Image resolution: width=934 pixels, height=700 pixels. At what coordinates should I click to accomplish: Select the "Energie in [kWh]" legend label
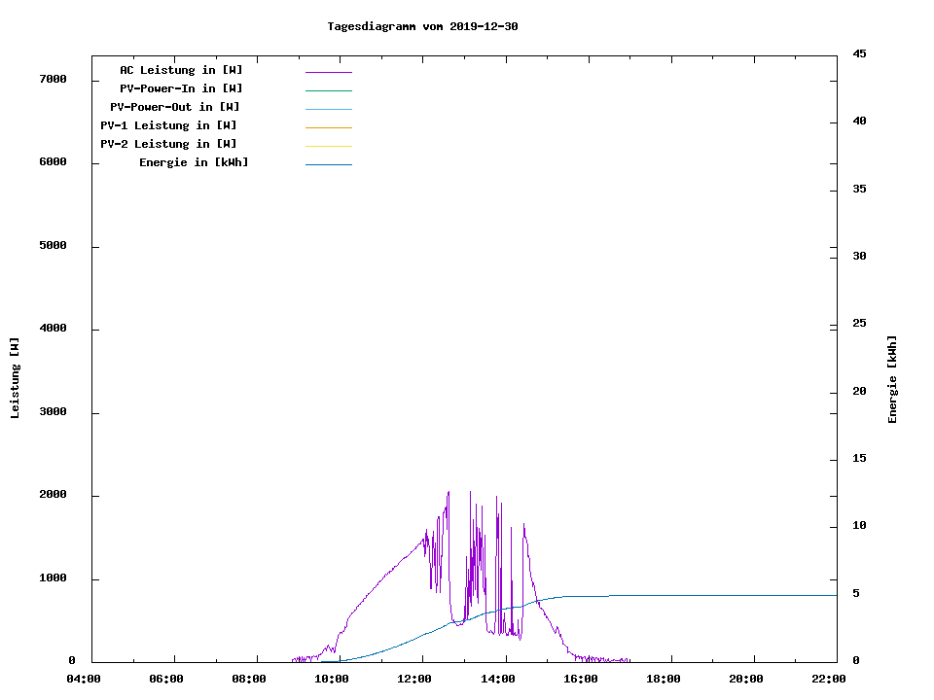point(194,162)
